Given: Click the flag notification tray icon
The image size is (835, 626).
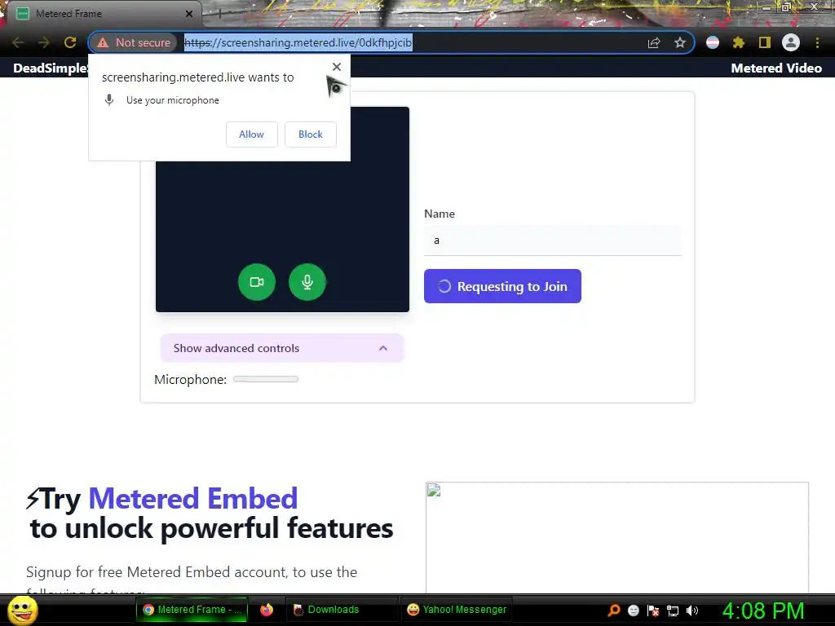Looking at the screenshot, I should (x=653, y=610).
